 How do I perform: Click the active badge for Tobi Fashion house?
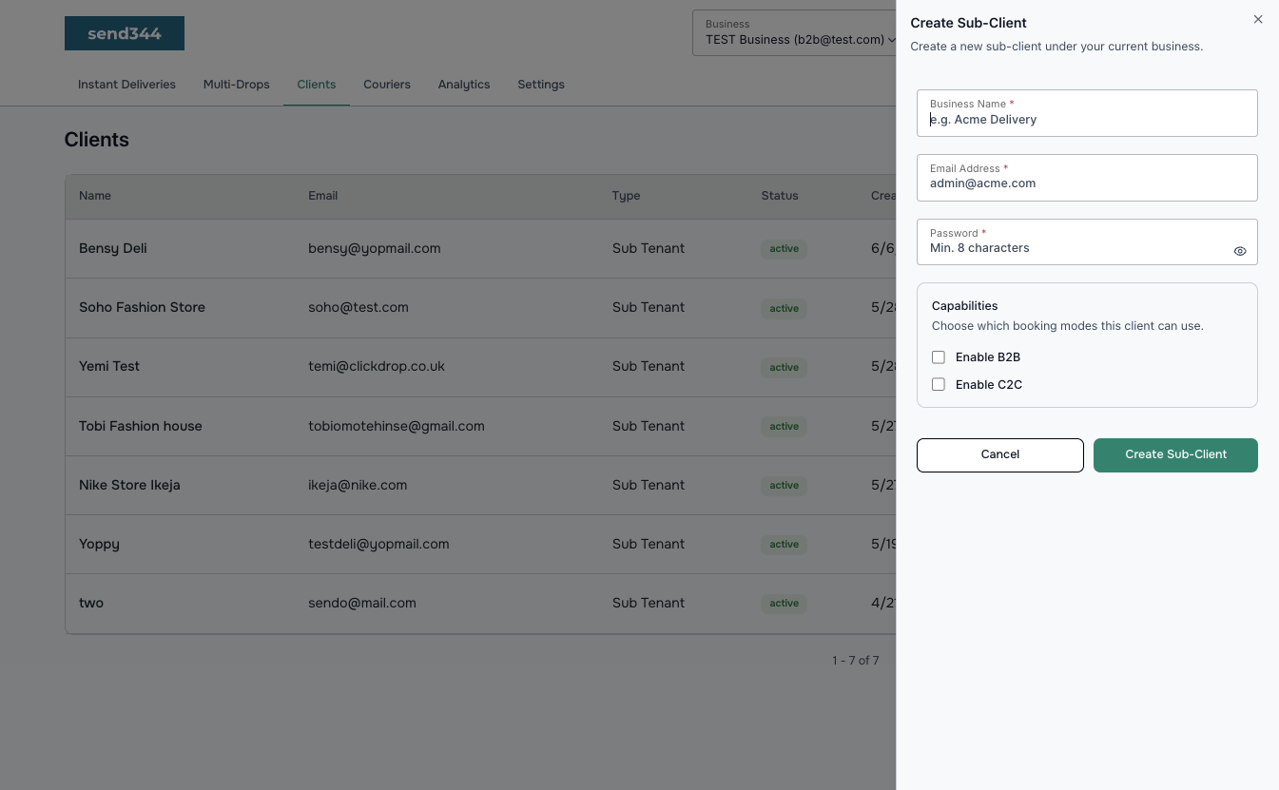[x=785, y=427]
